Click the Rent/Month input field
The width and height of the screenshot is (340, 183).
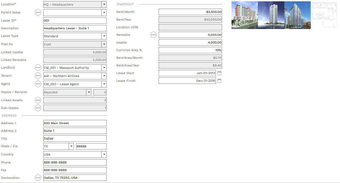[x=190, y=12]
